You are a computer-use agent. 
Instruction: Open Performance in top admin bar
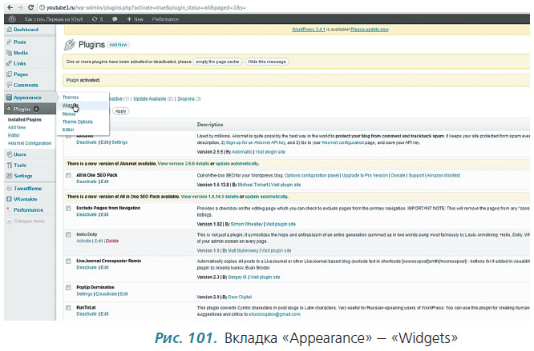pyautogui.click(x=165, y=19)
